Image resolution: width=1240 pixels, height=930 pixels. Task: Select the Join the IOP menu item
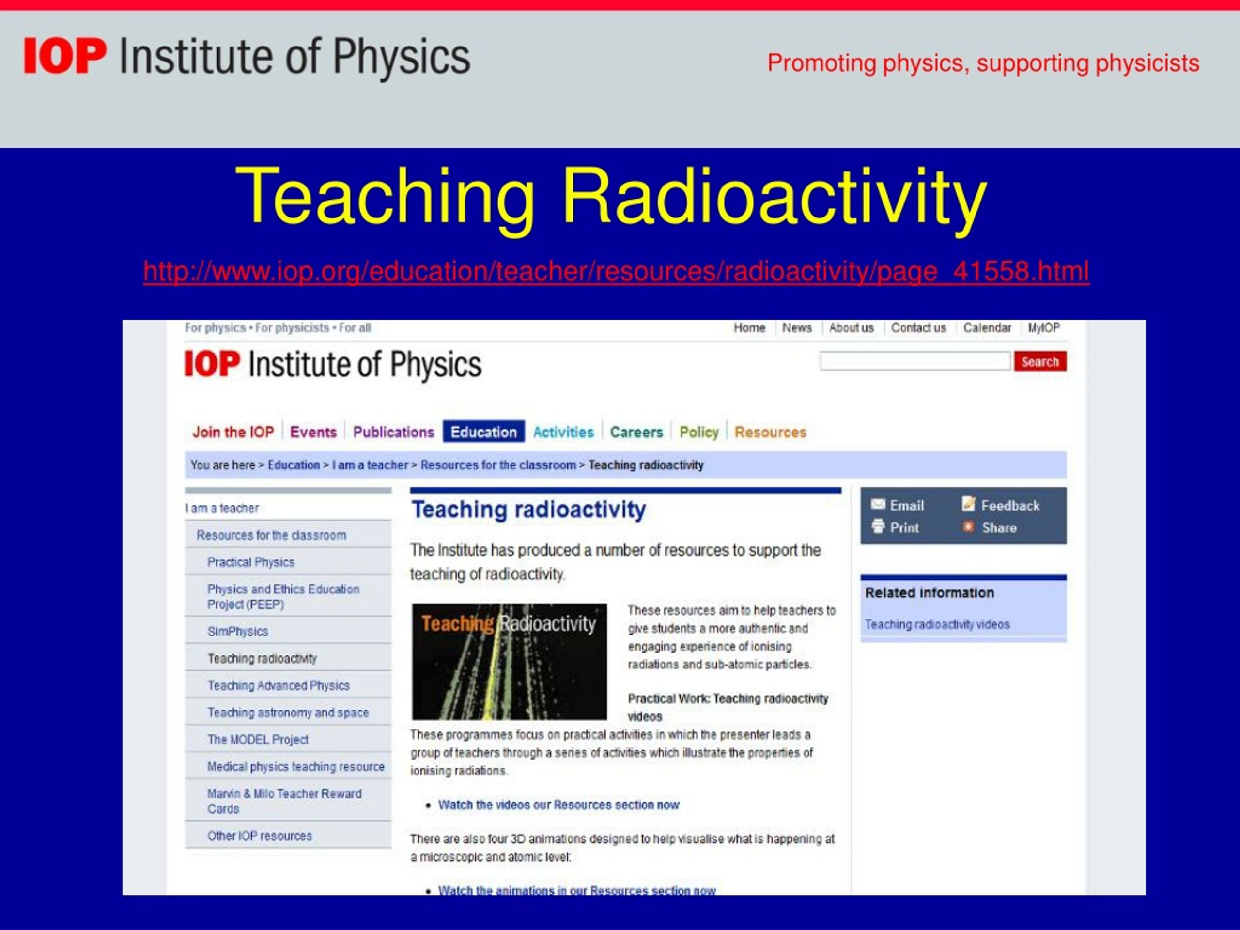pyautogui.click(x=233, y=432)
